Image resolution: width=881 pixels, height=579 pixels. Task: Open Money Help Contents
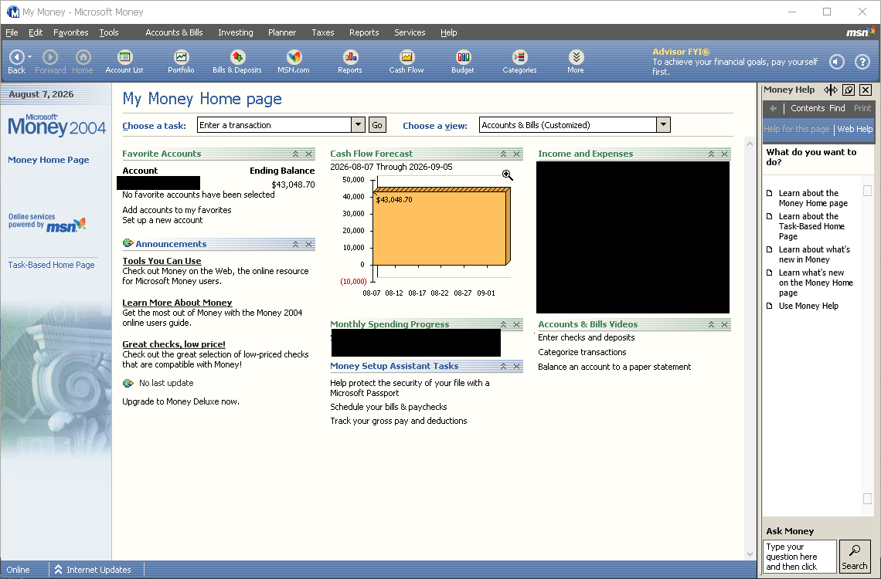coord(808,108)
